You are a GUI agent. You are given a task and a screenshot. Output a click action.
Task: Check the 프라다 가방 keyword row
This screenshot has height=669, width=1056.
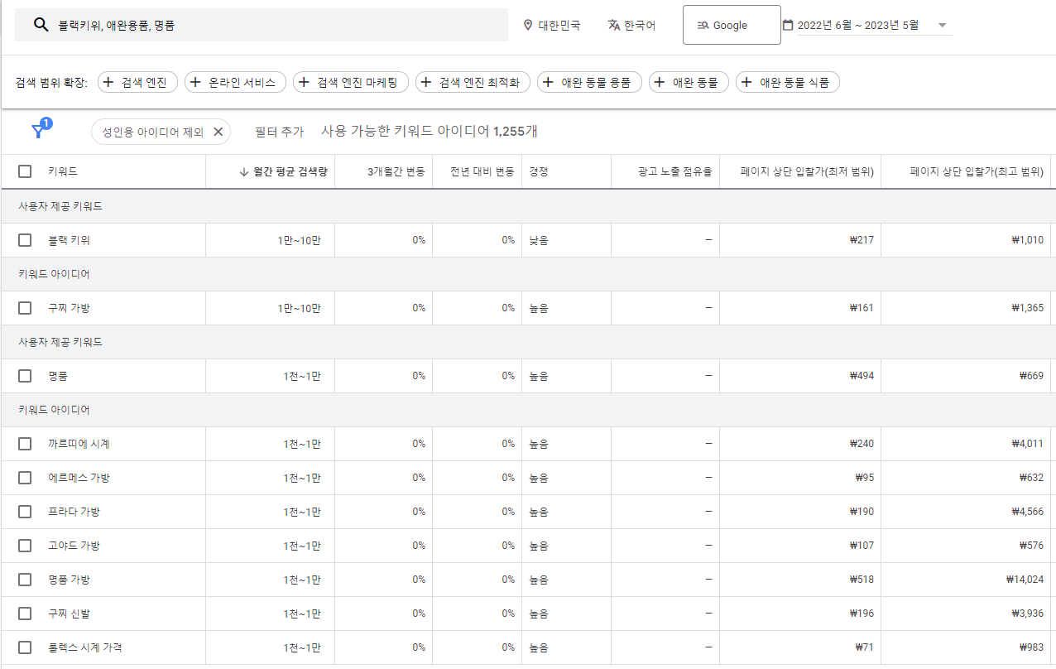coord(25,512)
